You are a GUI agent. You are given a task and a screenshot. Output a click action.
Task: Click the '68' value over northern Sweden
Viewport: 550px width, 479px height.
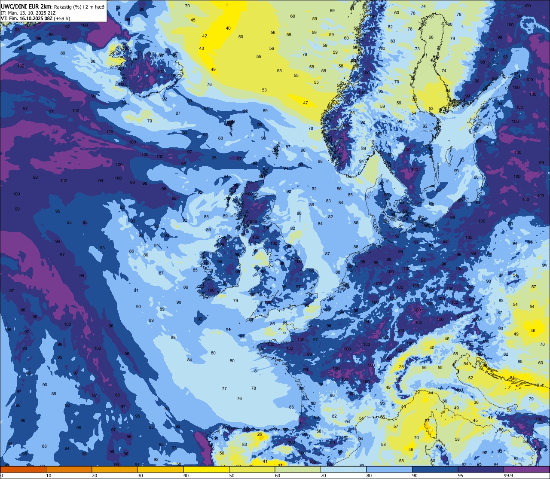(431, 37)
